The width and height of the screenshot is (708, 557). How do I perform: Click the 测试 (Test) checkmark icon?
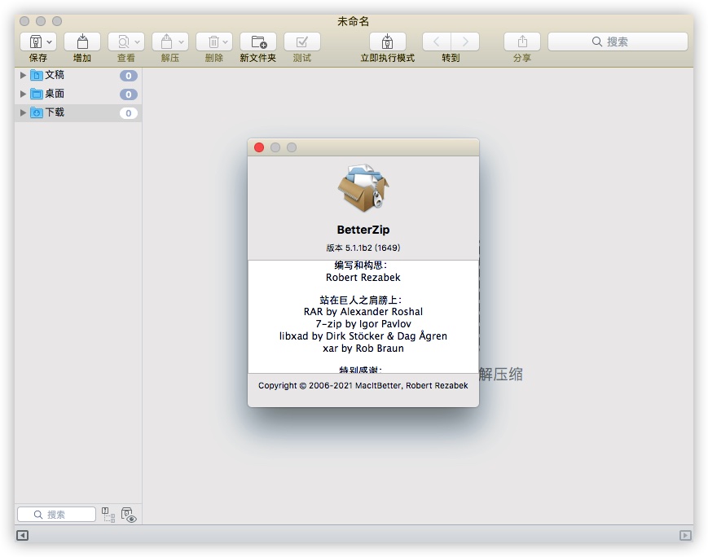[x=302, y=42]
